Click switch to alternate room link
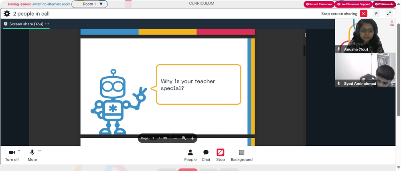Viewport: 401px width, 171px height. pyautogui.click(x=51, y=4)
